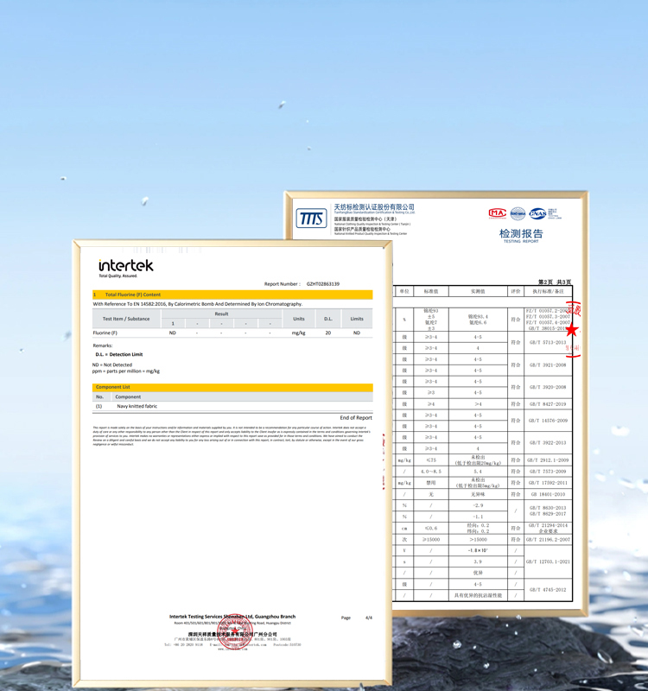Click the D.L. value '20'
This screenshot has width=648, height=691.
tap(328, 333)
